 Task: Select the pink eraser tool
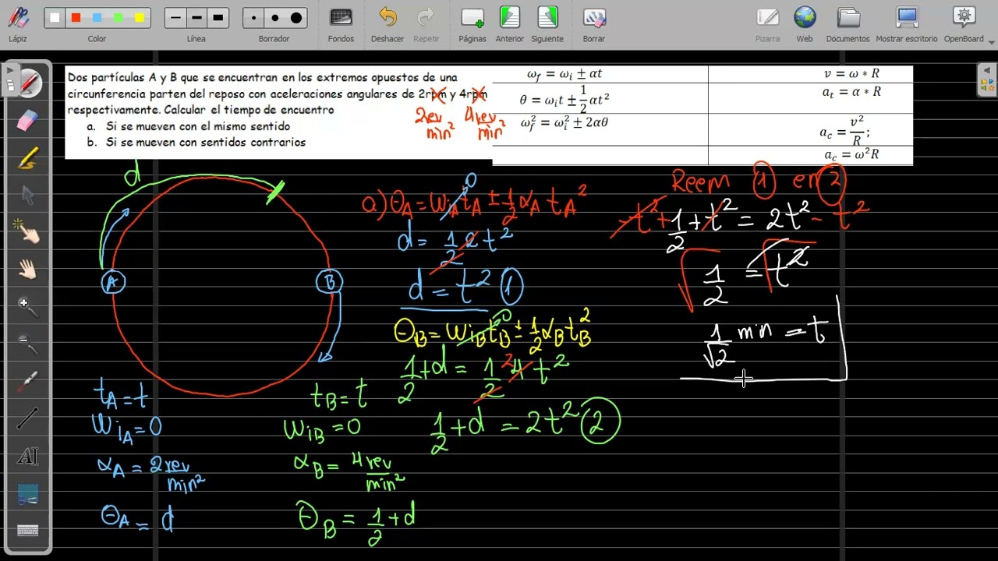click(x=27, y=121)
